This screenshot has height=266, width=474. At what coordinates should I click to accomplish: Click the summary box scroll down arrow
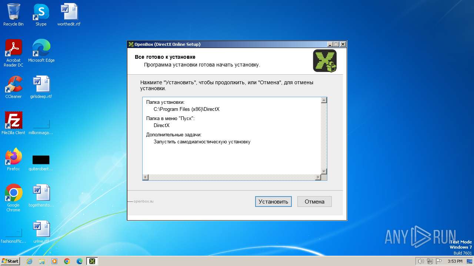coord(324,171)
